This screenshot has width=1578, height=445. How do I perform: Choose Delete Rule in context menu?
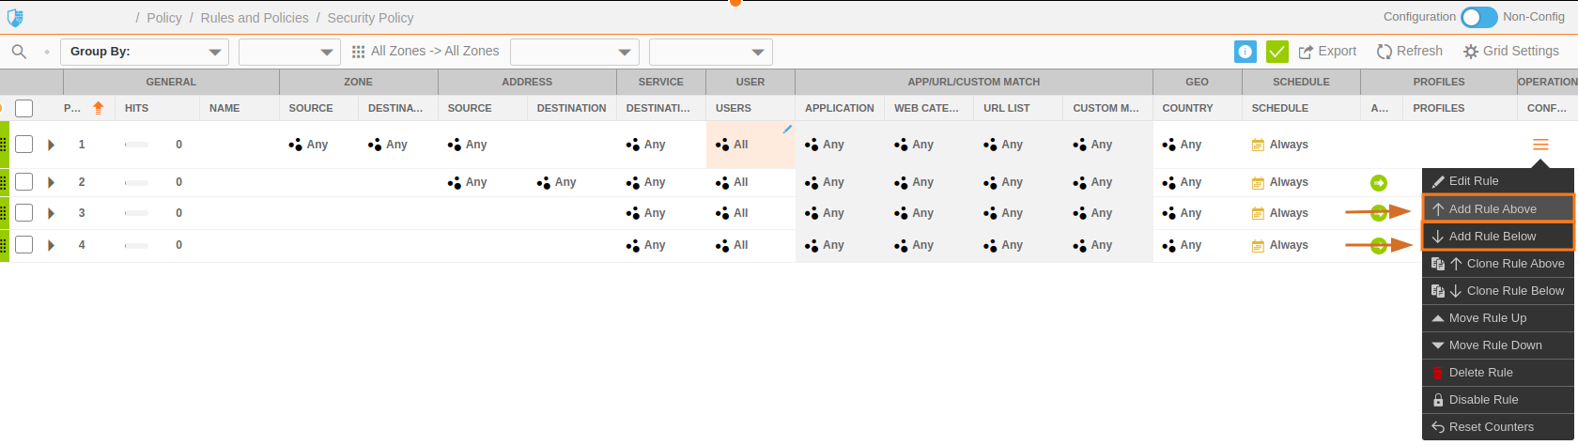[x=1480, y=373]
